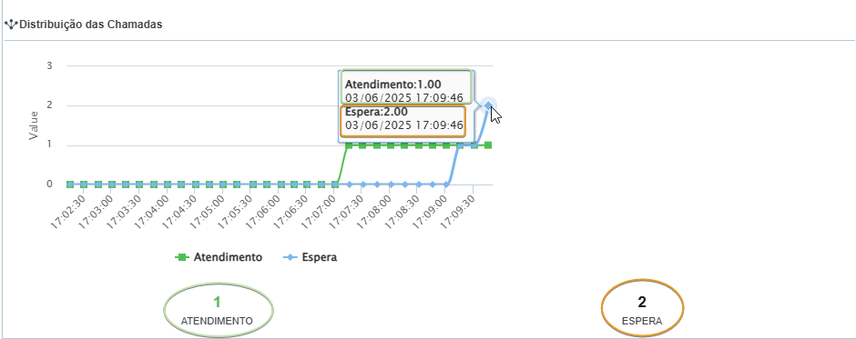Click the first green data point at 17:02:30
Screen dimensions: 856x339
pos(70,184)
